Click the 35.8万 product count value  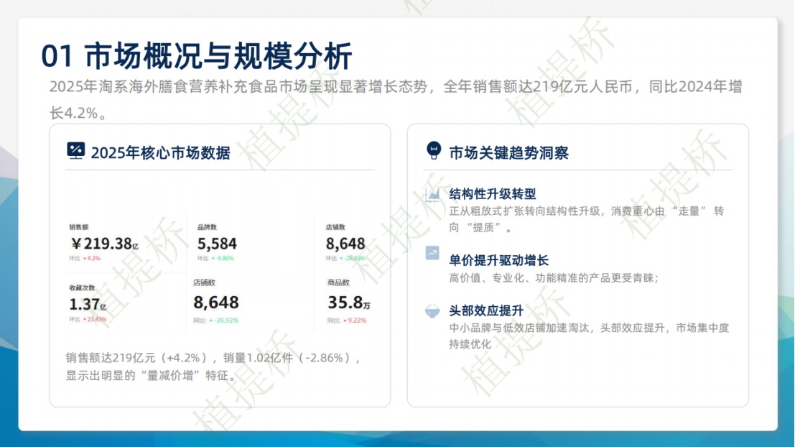[x=349, y=303]
